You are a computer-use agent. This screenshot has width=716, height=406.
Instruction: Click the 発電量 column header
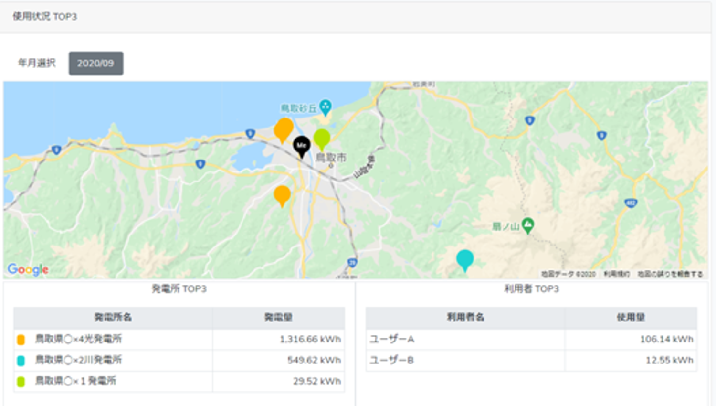pos(279,318)
